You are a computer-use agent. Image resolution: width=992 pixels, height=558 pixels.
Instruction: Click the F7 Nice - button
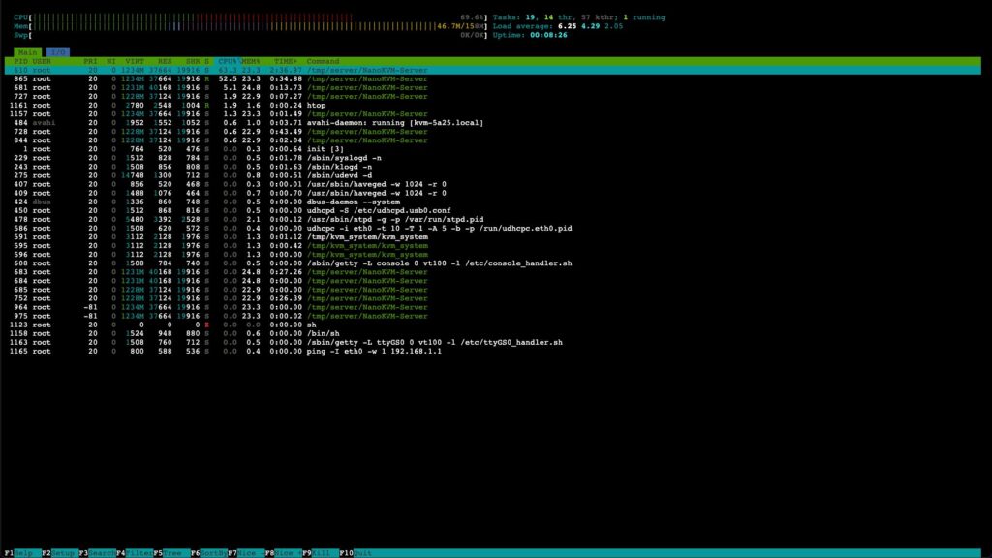pyautogui.click(x=246, y=553)
